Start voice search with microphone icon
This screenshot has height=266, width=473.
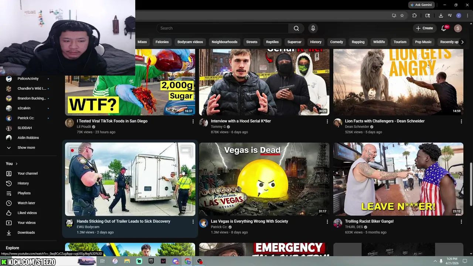[x=313, y=28]
